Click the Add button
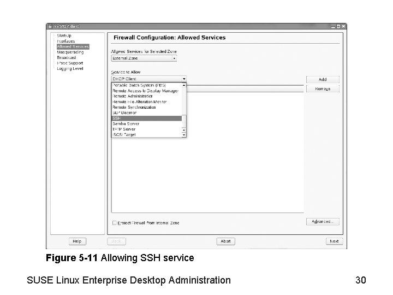 (323, 80)
